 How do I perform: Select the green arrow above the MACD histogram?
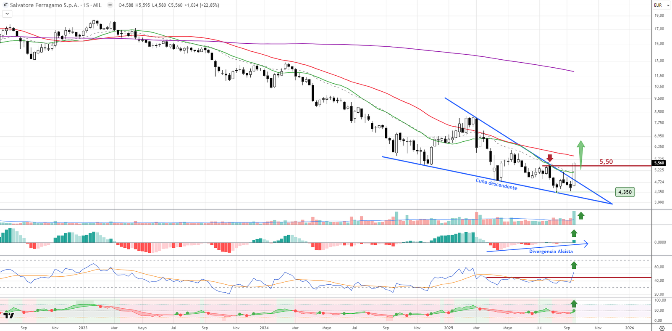click(574, 233)
